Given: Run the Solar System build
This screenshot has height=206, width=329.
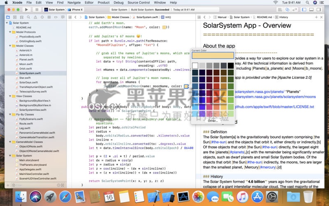Looking at the screenshot, I should pyautogui.click(x=26, y=9).
